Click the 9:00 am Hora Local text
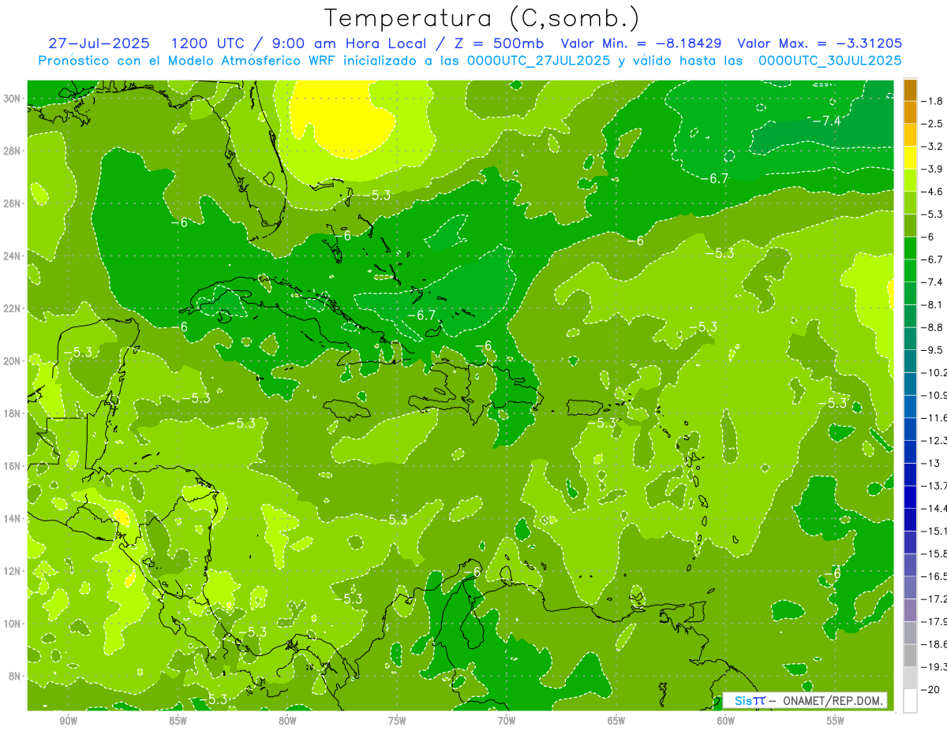947x731 pixels. 350,43
